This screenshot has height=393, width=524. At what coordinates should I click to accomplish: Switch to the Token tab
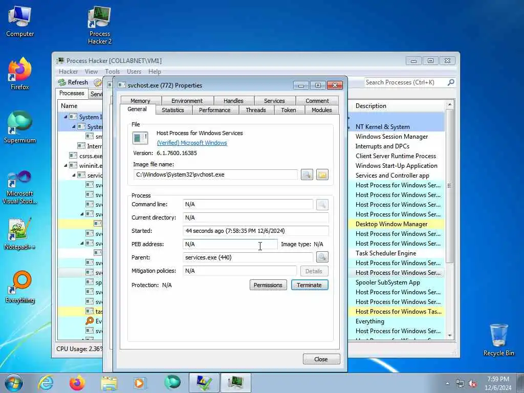pos(289,110)
